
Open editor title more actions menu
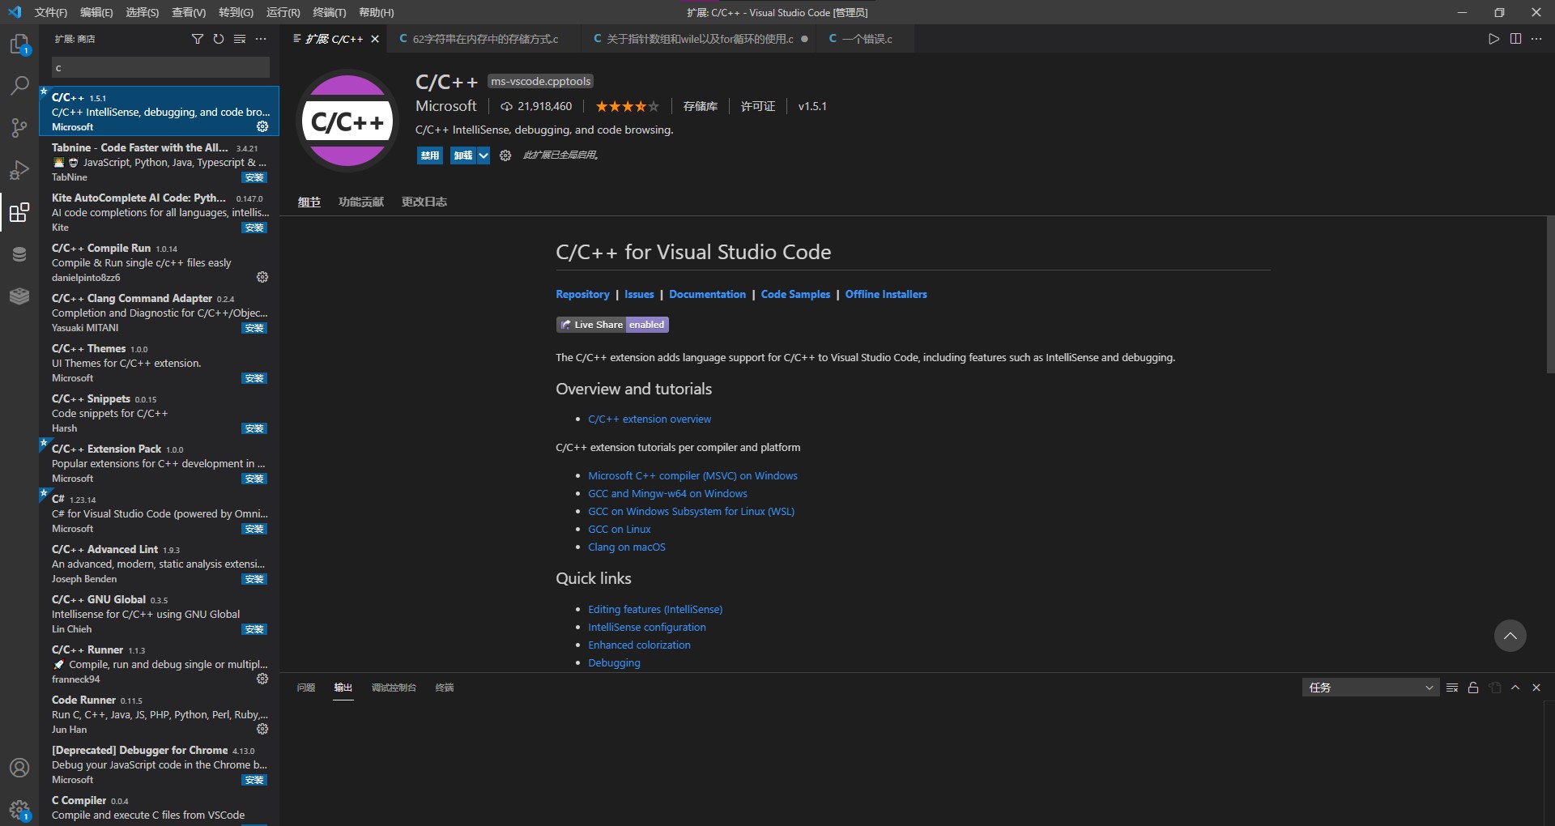click(x=1536, y=39)
